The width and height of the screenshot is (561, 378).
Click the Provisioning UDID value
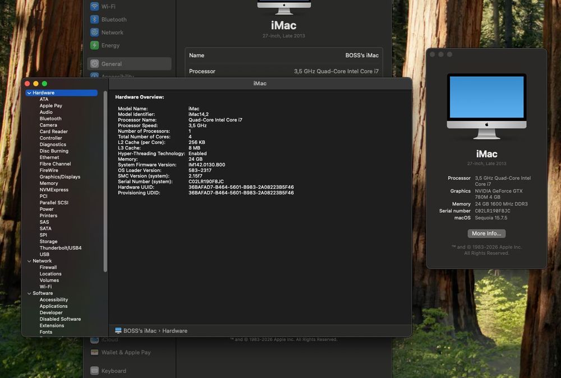point(241,193)
